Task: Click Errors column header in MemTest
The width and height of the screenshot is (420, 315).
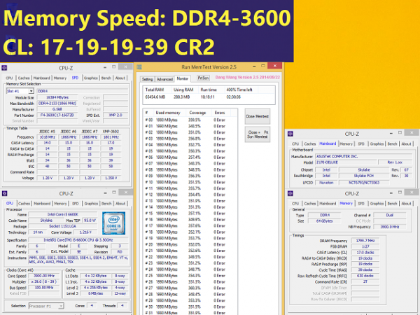Action: coord(220,113)
